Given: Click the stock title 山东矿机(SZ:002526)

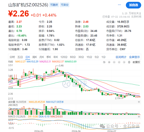Looking at the screenshot, I should click(28, 5).
